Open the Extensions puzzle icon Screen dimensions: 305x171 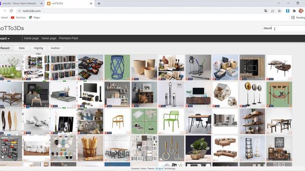pos(294,11)
